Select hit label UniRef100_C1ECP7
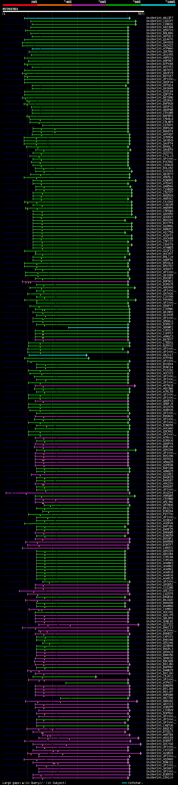Image resolution: width=178 pixels, height=785 pixels. click(160, 21)
